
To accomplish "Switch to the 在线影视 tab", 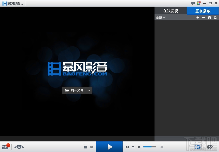I will (x=170, y=11).
